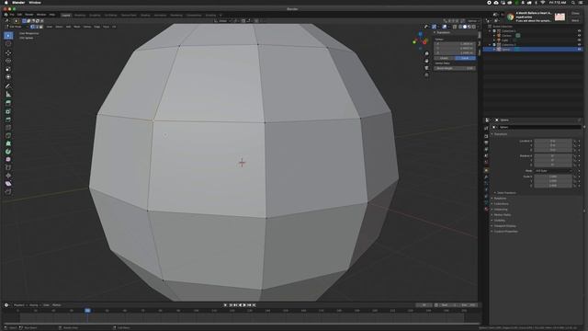This screenshot has height=331, width=588.
Task: Select the Select Box tool
Action: [x=8, y=36]
